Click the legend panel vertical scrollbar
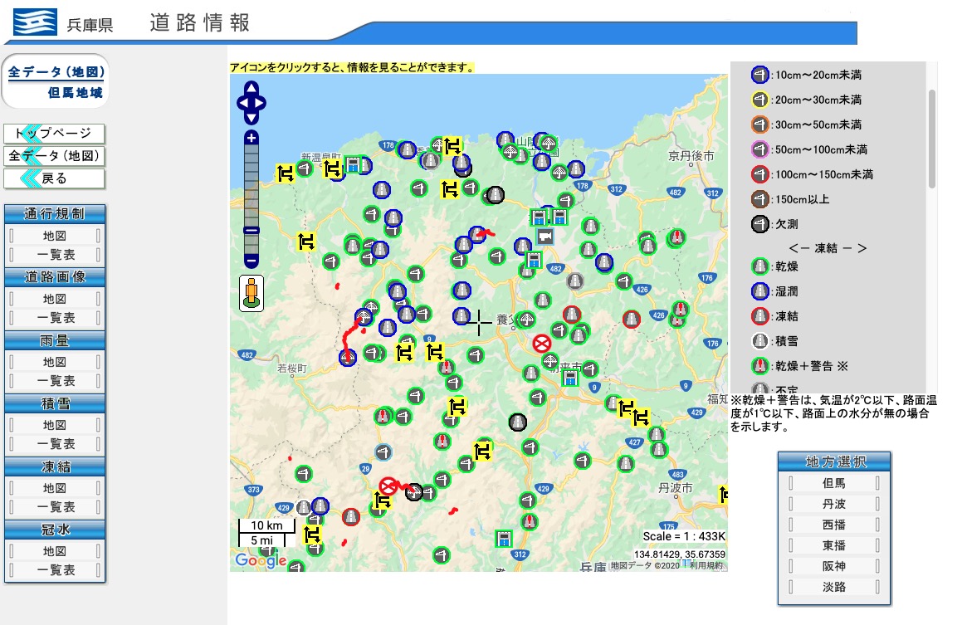 931,137
